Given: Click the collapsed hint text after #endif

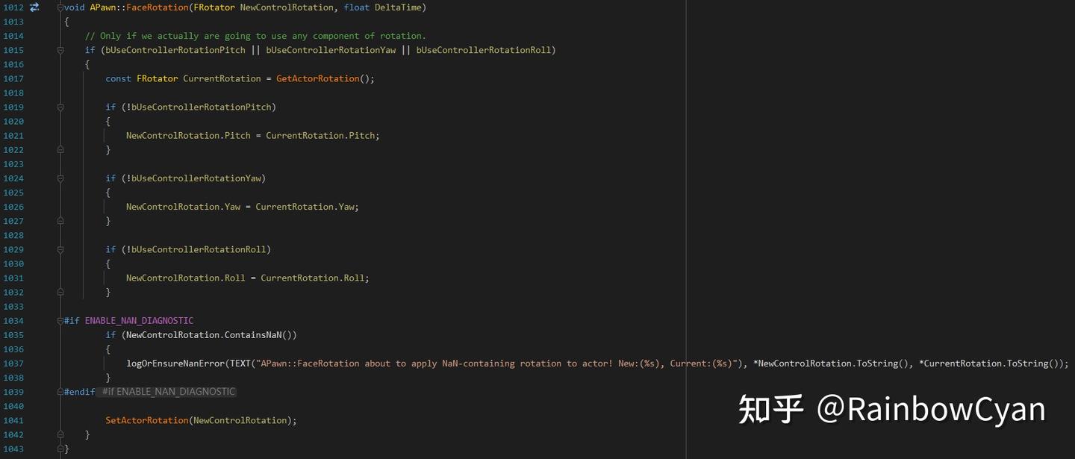Looking at the screenshot, I should tap(167, 391).
